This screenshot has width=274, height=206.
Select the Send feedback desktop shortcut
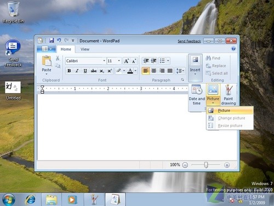coord(13,53)
